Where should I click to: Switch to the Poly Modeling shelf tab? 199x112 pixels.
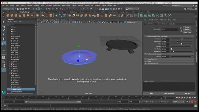tap(25, 12)
